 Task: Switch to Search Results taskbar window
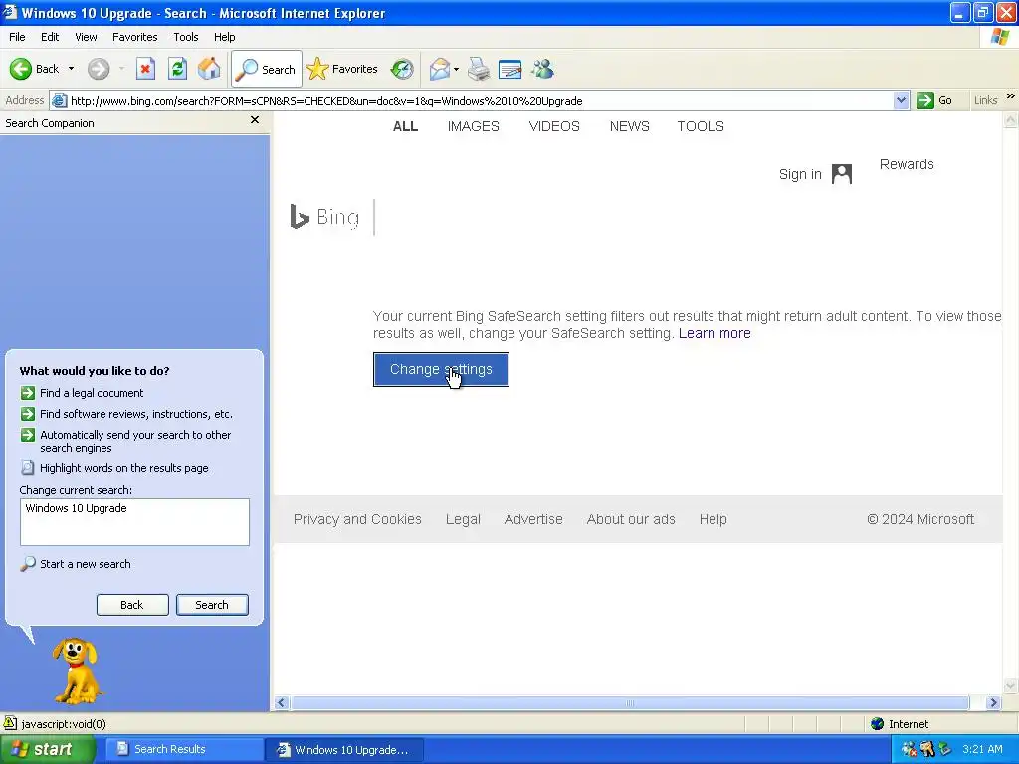coord(183,750)
